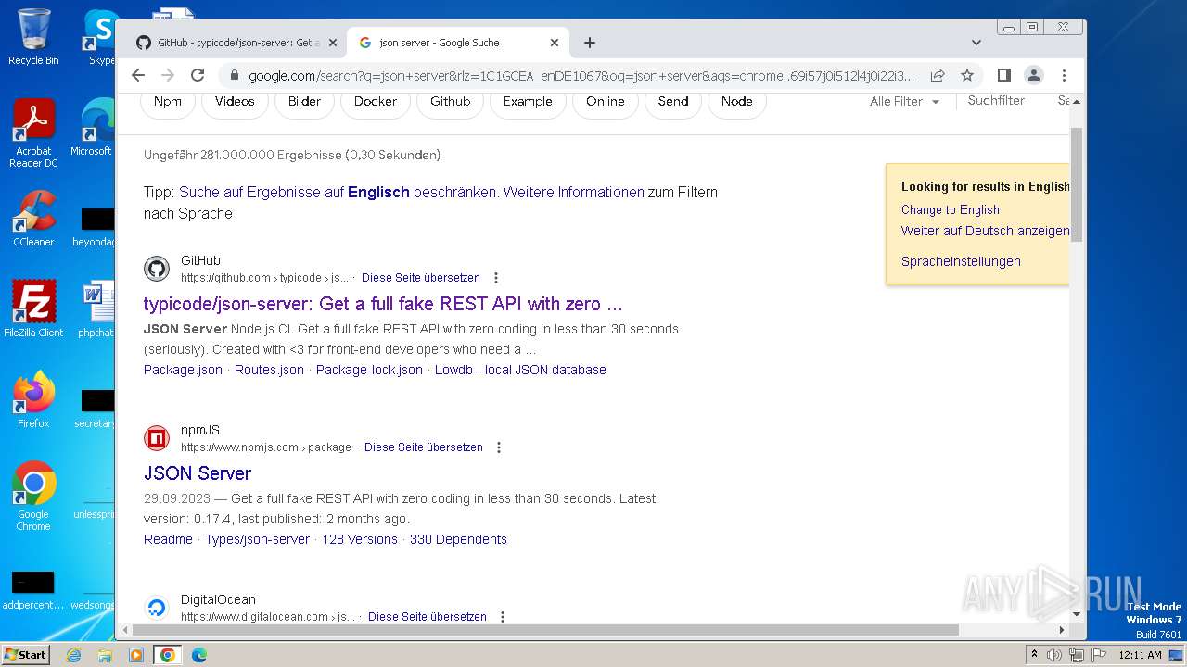Screen dimensions: 1187x667
Task: Click the GitHub result favicon
Action: pos(157,269)
